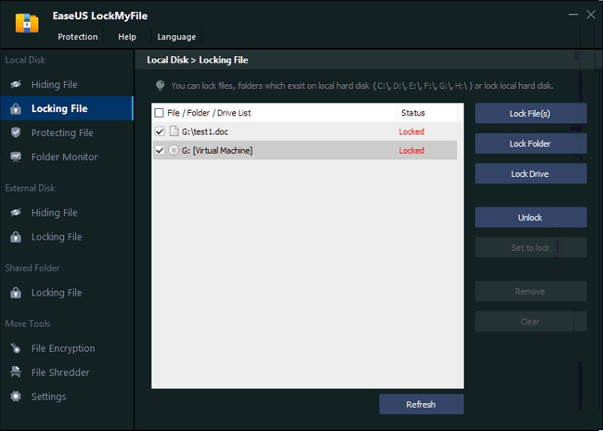Click the shield icon beside Protecting File

[16, 133]
